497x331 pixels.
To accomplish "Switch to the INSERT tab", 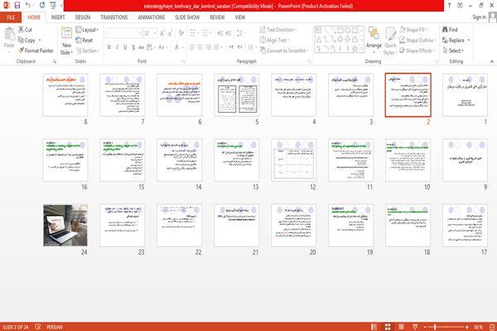I will click(x=58, y=17).
